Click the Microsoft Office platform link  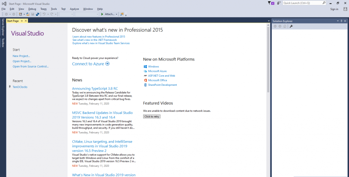[157, 80]
